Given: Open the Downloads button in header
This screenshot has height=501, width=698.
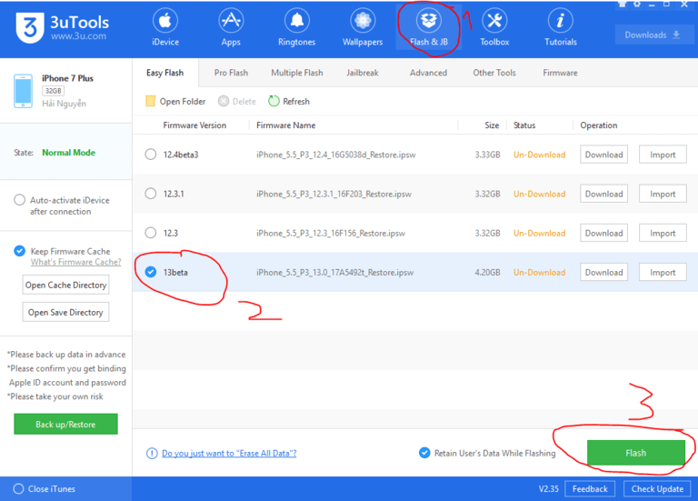Looking at the screenshot, I should pos(653,35).
